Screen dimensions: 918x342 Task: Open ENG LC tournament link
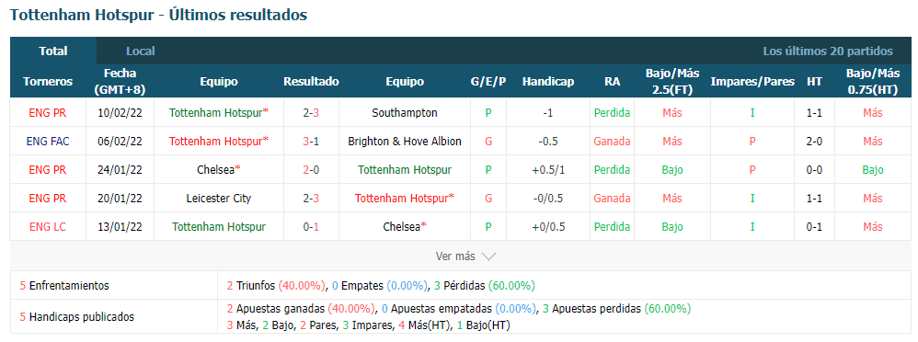[48, 227]
